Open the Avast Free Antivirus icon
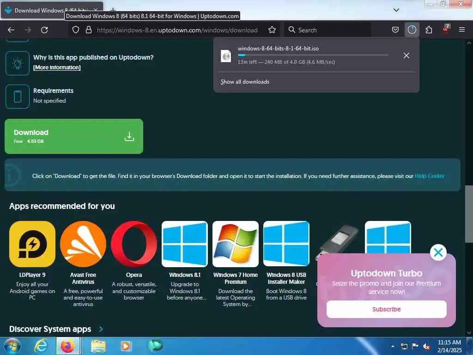 (x=83, y=244)
